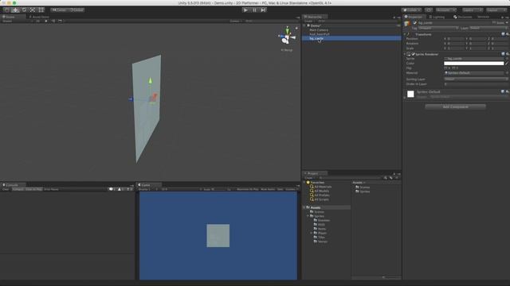Toggle Mute Audio in Game view

point(268,189)
